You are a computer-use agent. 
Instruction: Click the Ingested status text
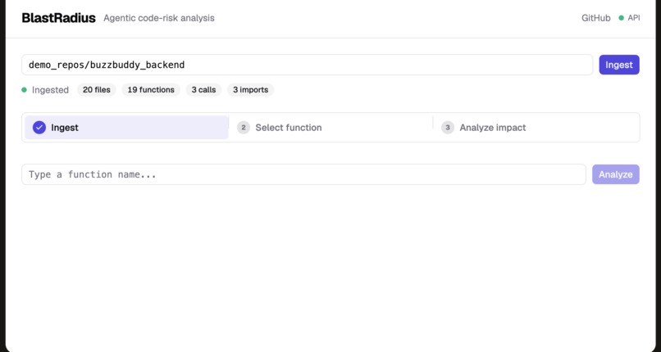50,90
